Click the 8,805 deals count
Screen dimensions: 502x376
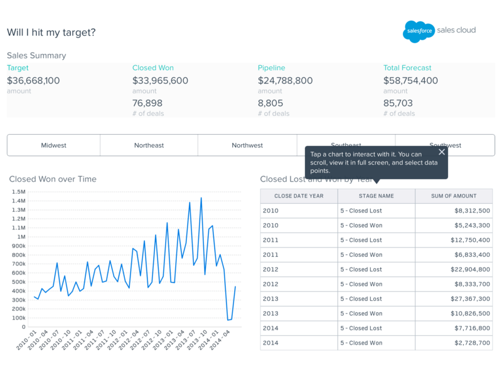[270, 103]
